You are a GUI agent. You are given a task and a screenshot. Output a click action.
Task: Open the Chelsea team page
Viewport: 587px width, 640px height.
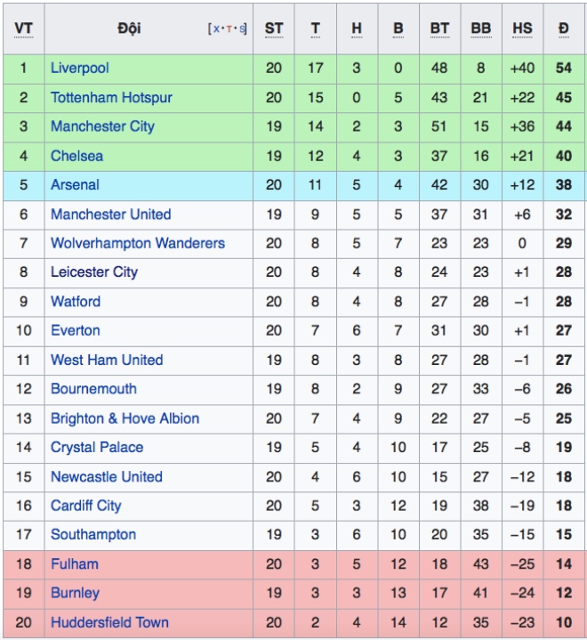tap(76, 156)
